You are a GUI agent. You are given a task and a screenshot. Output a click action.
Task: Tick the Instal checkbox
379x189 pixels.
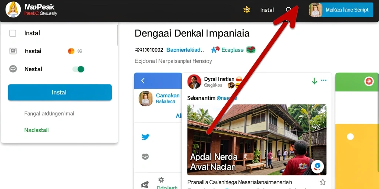coord(13,33)
